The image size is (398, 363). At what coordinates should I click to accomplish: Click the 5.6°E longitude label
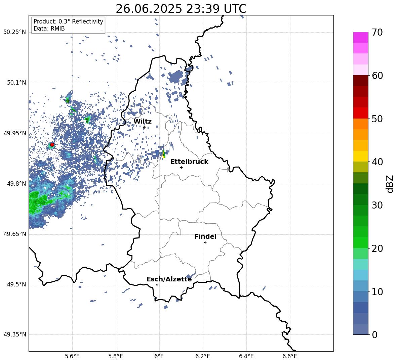[72, 357]
